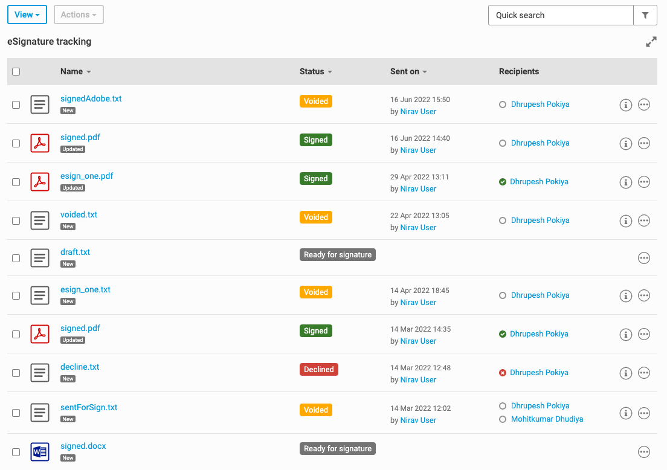The width and height of the screenshot is (667, 470).
Task: Open the Actions dropdown button
Action: [79, 14]
